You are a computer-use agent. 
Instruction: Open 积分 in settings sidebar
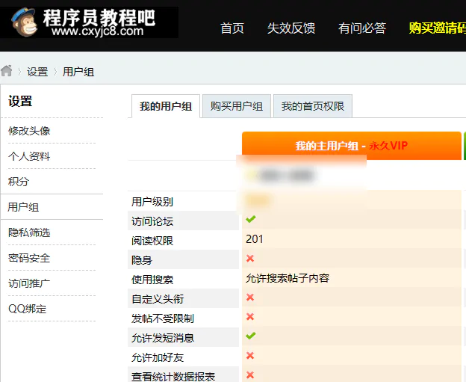point(19,182)
